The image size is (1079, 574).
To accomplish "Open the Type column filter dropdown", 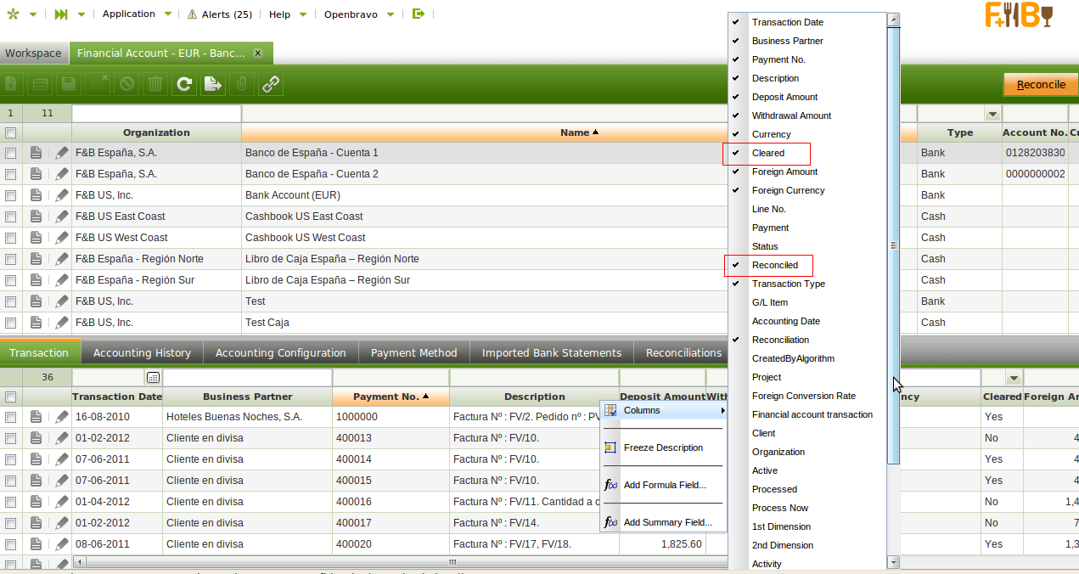I will tap(992, 114).
